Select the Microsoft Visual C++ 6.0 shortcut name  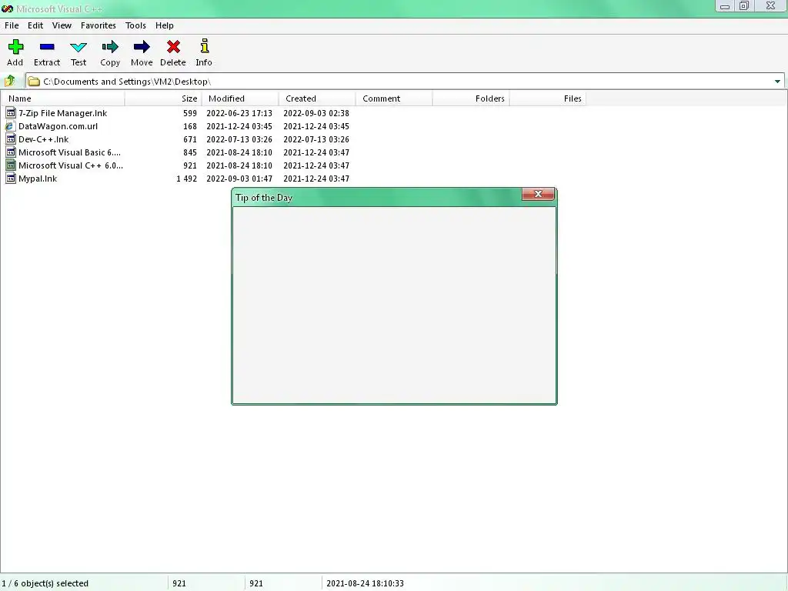click(x=71, y=165)
